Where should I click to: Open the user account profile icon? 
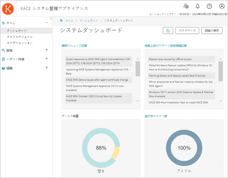[x=222, y=6]
